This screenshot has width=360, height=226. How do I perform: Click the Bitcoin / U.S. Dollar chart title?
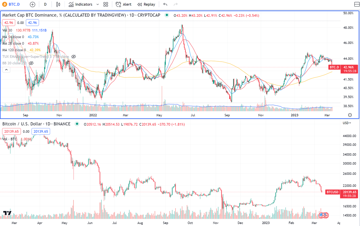click(36, 124)
